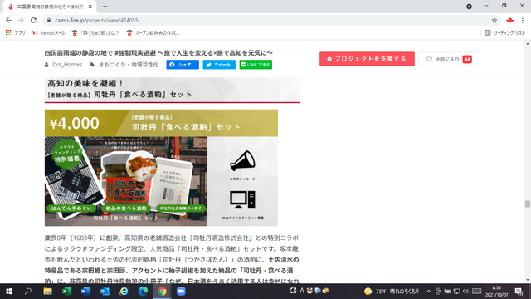Click the Dot_Homes author link
Viewport: 531px width, 299px height.
tap(67, 65)
